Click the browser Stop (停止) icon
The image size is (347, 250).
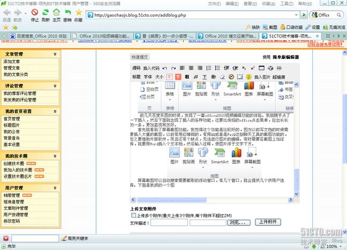tap(35, 12)
